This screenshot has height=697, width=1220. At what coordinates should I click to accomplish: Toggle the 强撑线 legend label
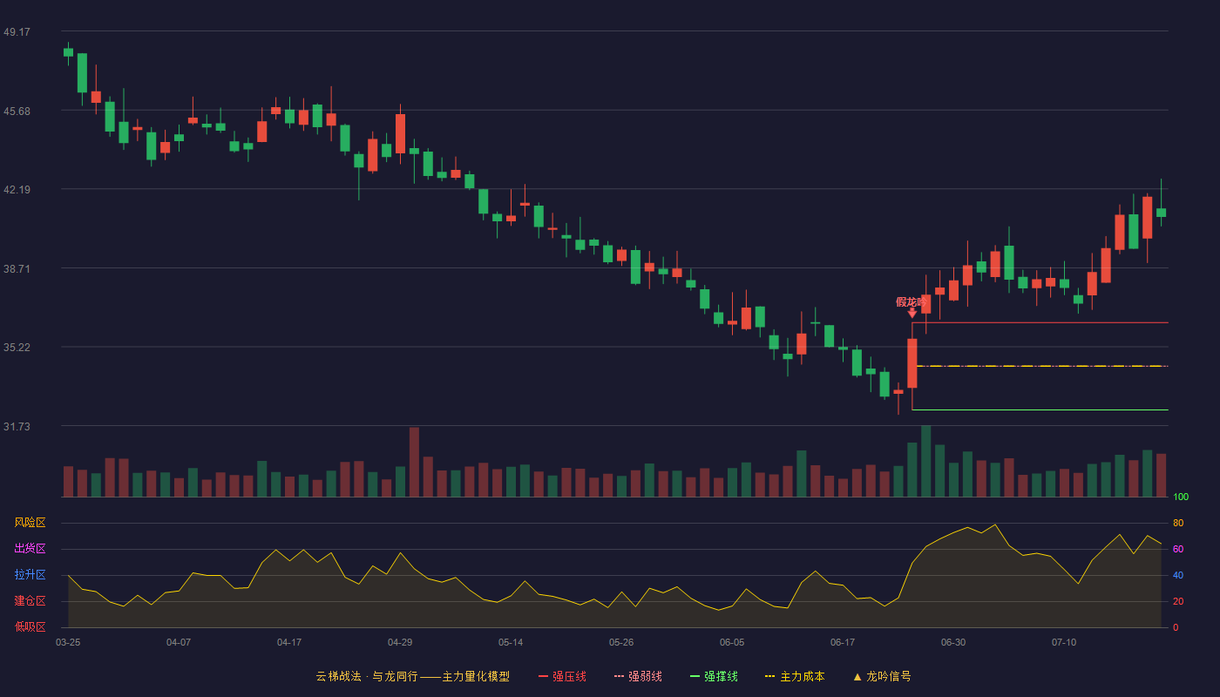coord(721,676)
